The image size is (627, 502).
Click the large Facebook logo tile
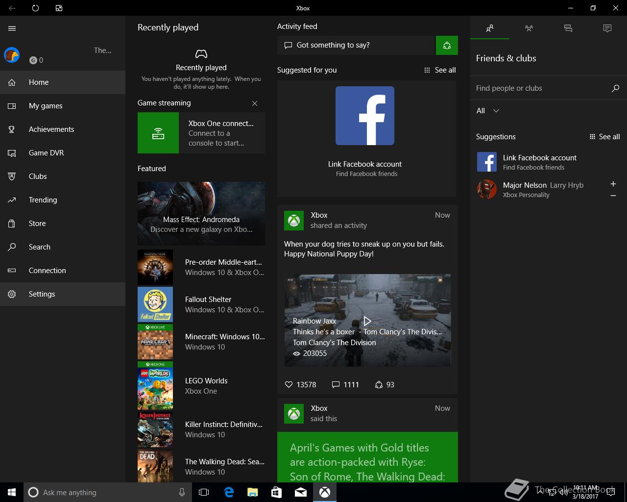click(x=365, y=116)
